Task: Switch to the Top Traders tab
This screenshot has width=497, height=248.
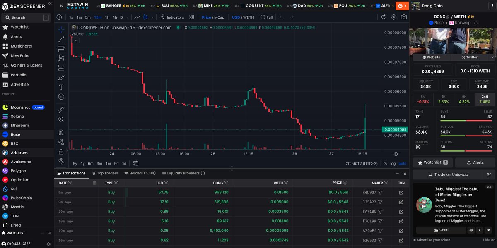Action: coord(104,173)
